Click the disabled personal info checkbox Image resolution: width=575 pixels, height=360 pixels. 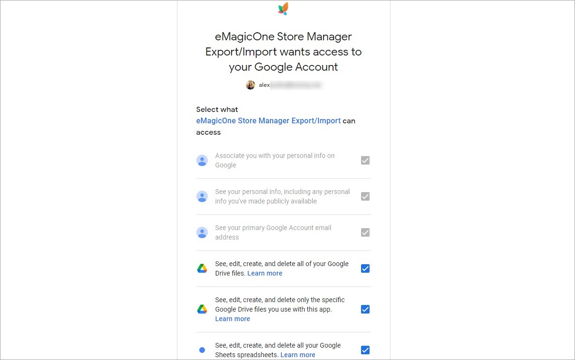coord(365,196)
